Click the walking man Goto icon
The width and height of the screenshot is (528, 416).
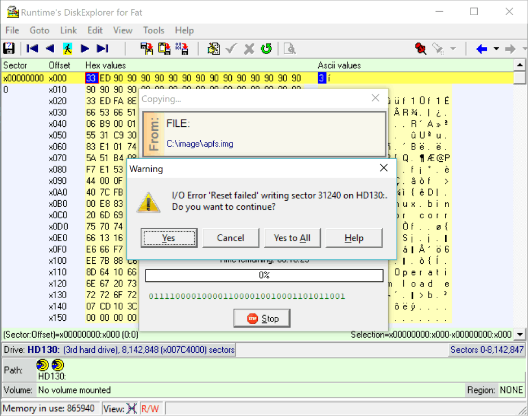[67, 48]
